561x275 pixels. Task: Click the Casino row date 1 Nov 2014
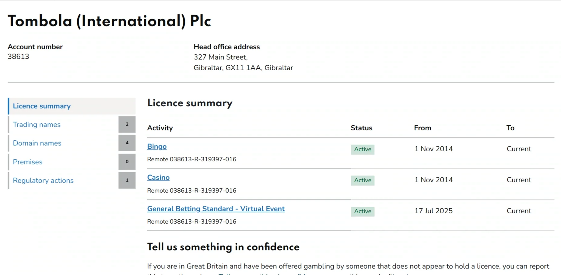click(x=433, y=180)
